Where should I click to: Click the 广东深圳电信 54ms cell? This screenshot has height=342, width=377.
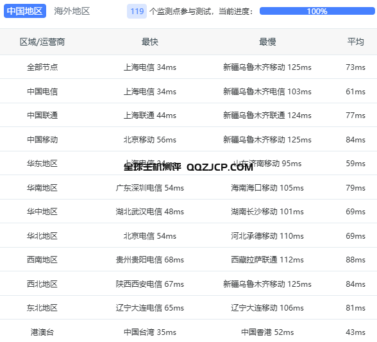pyautogui.click(x=150, y=188)
